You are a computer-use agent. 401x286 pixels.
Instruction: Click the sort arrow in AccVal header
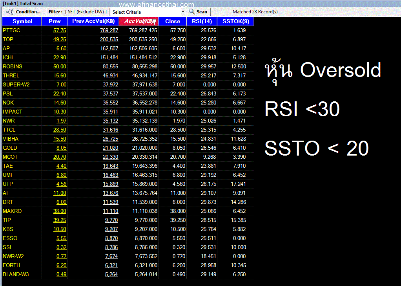coord(155,22)
